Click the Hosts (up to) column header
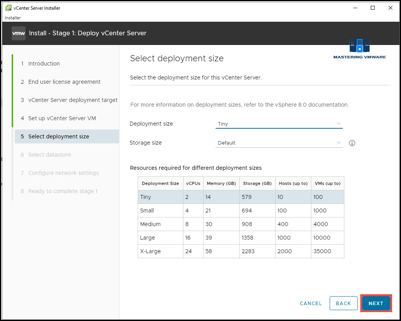This screenshot has width=401, height=321. [x=293, y=183]
